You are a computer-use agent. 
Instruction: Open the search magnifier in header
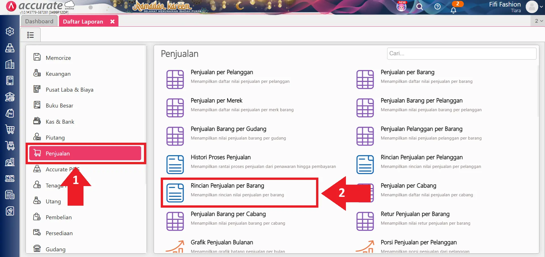click(419, 7)
